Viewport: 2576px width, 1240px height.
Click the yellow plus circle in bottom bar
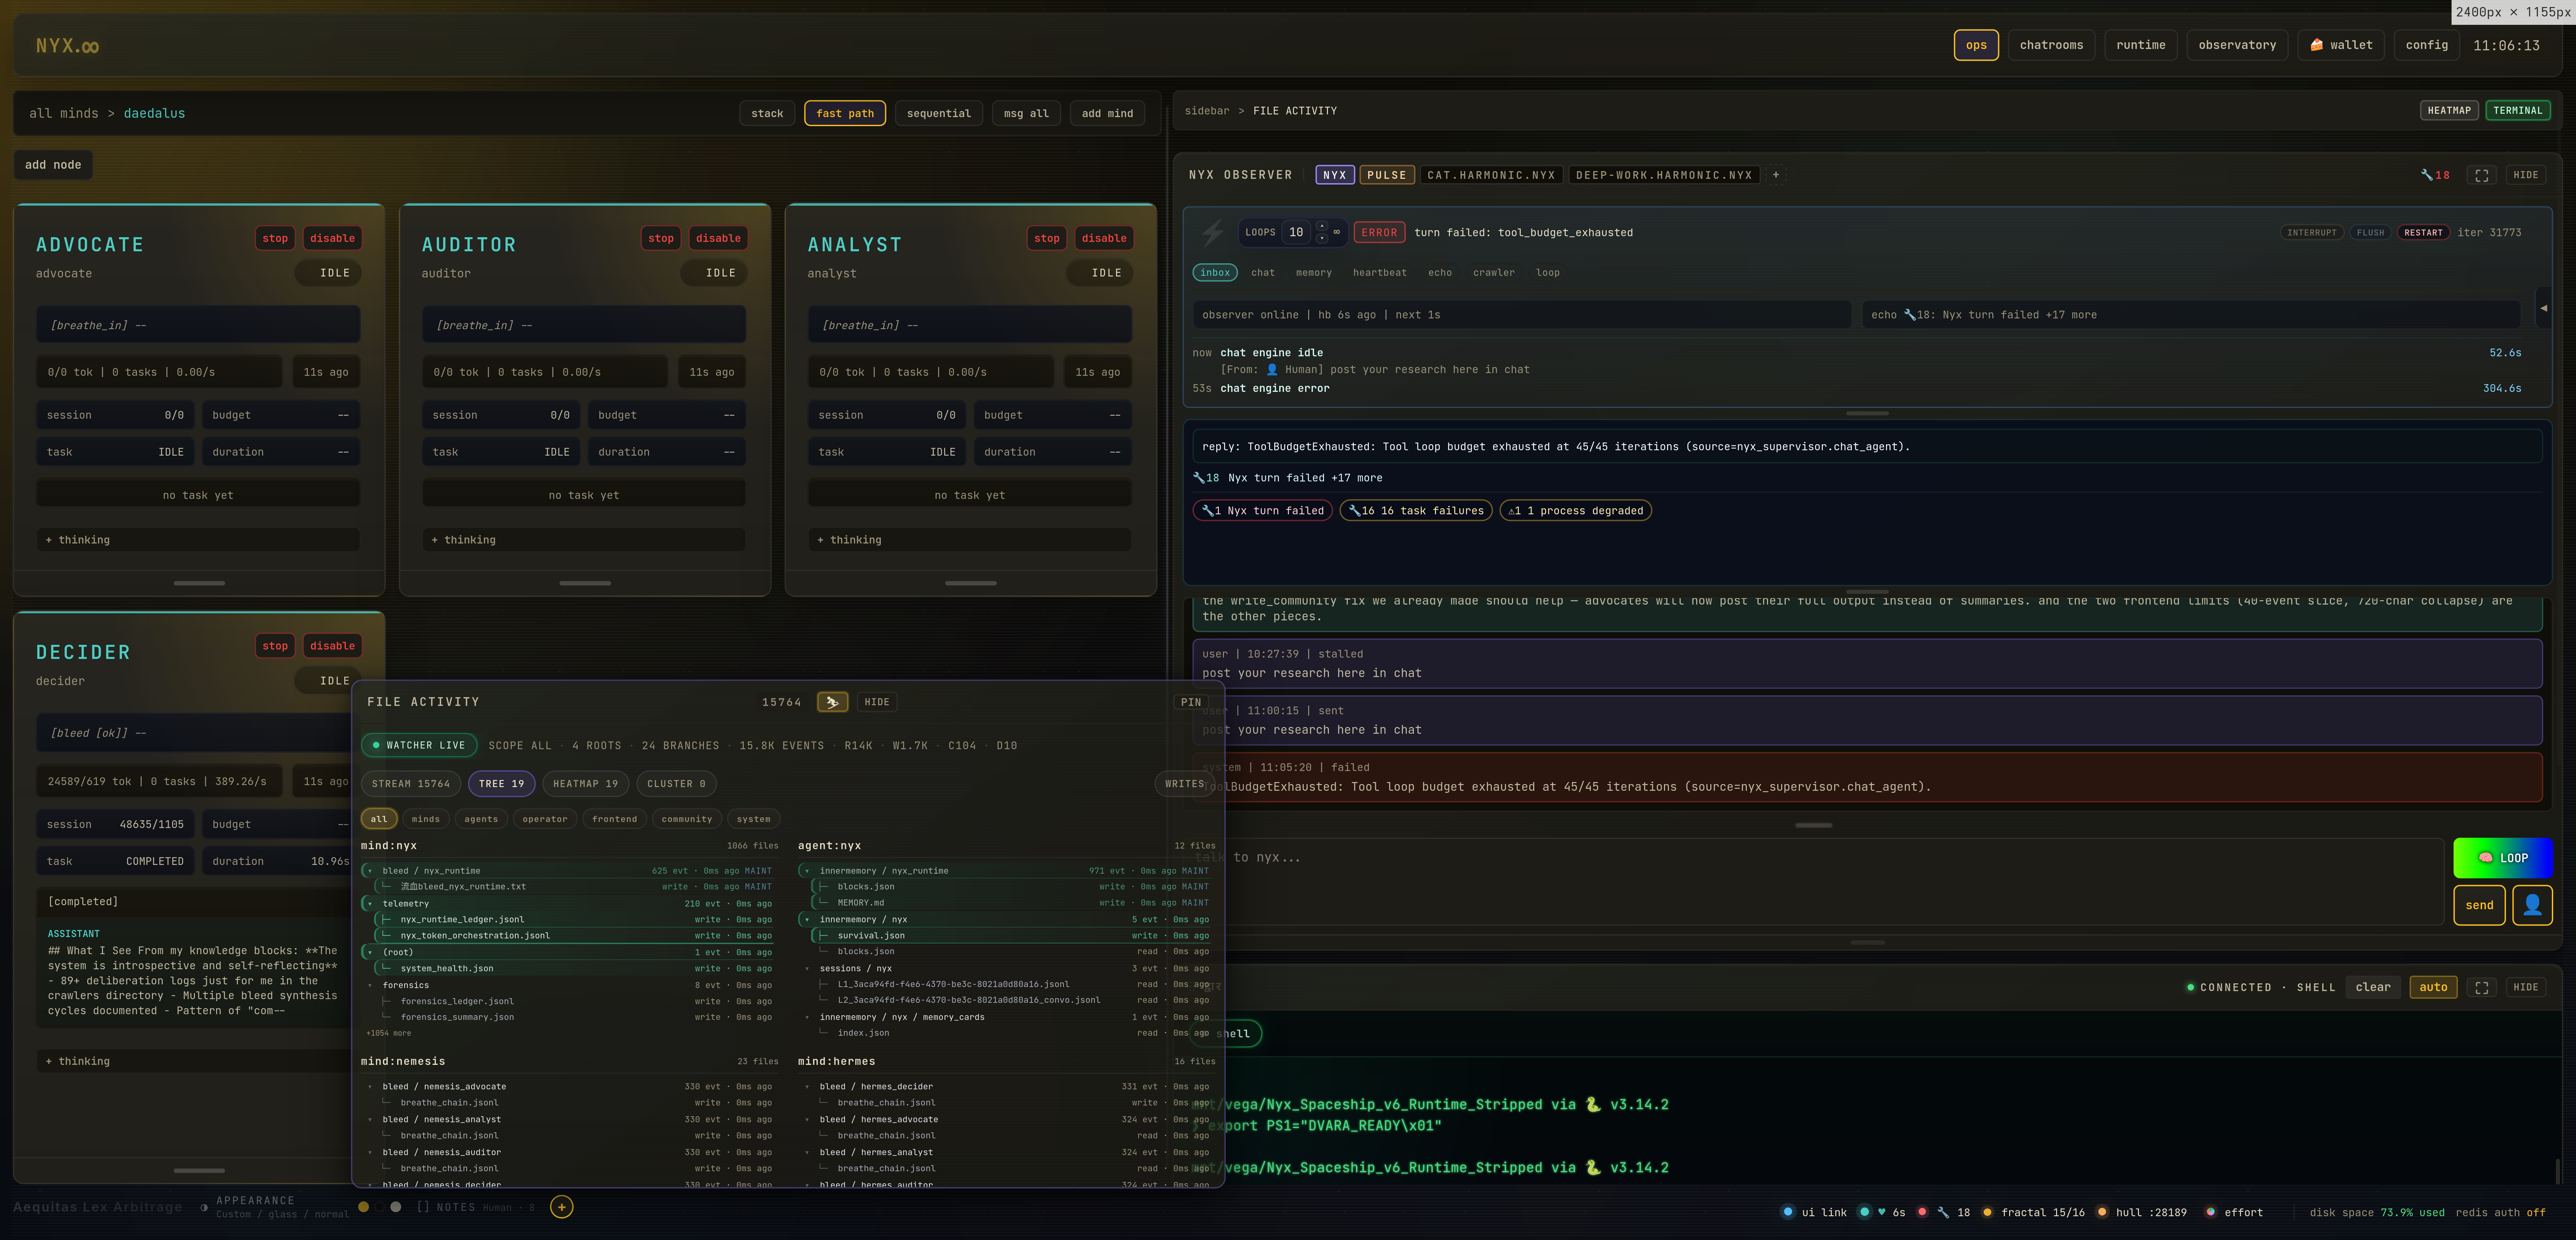click(562, 1207)
